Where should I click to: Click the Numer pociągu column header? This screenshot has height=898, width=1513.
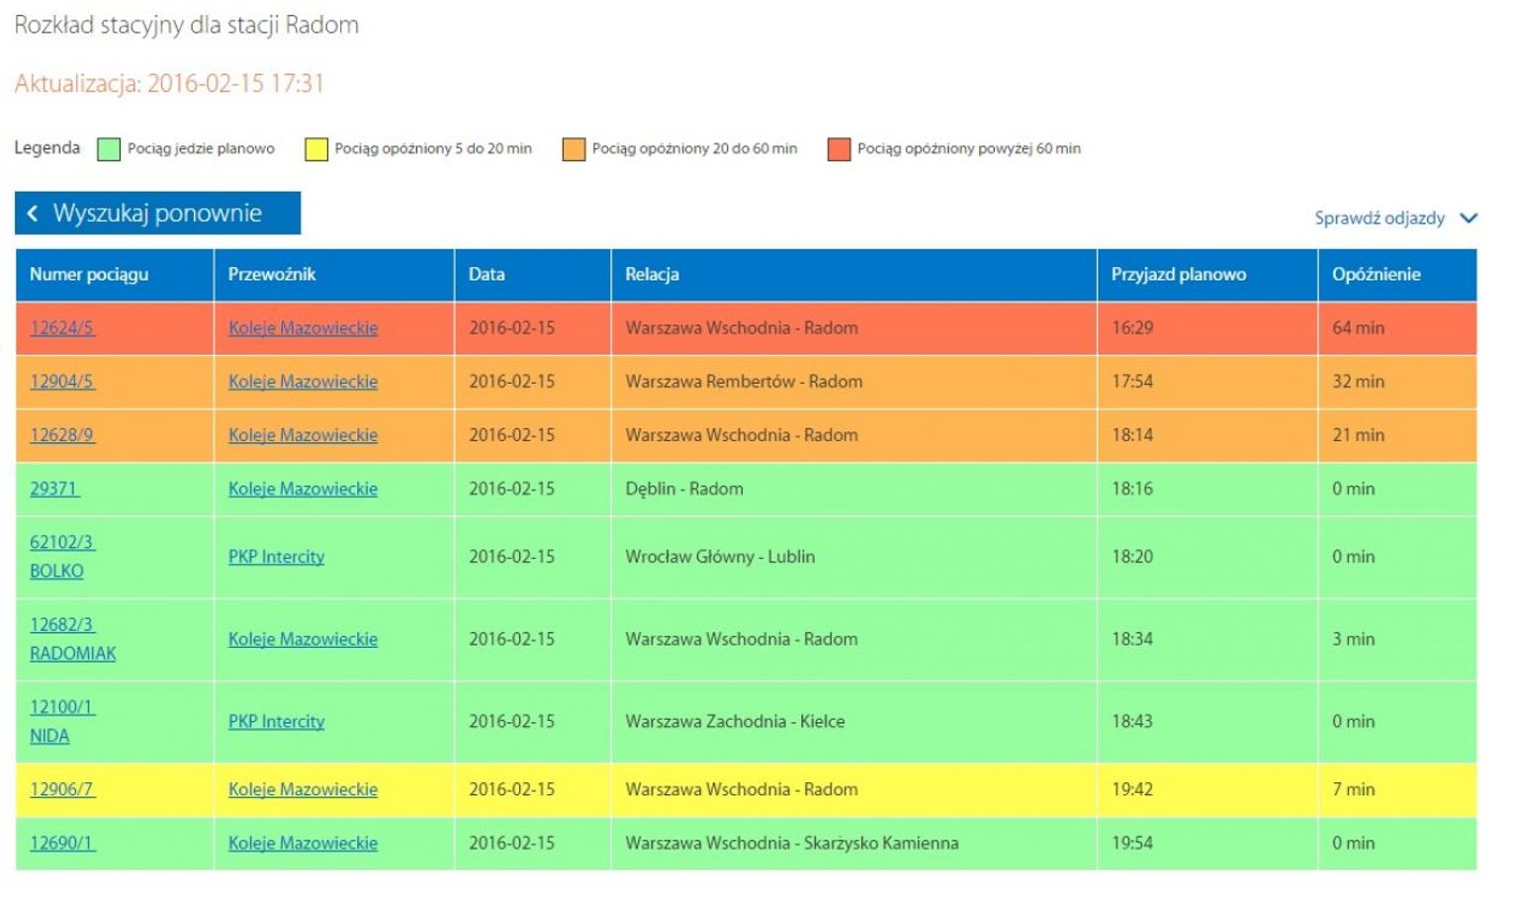pyautogui.click(x=89, y=275)
